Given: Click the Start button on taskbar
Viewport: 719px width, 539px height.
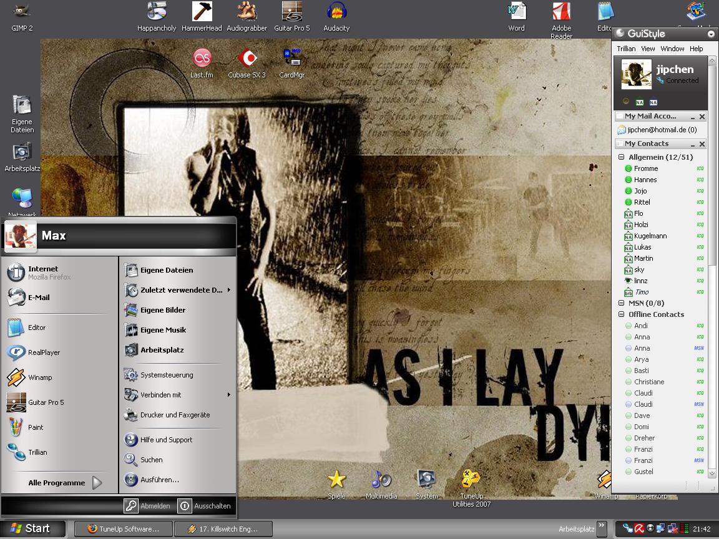Looking at the screenshot, I should coord(32,528).
